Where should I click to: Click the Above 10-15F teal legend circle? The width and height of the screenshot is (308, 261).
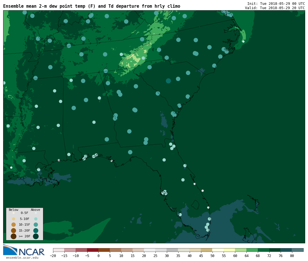(36, 225)
